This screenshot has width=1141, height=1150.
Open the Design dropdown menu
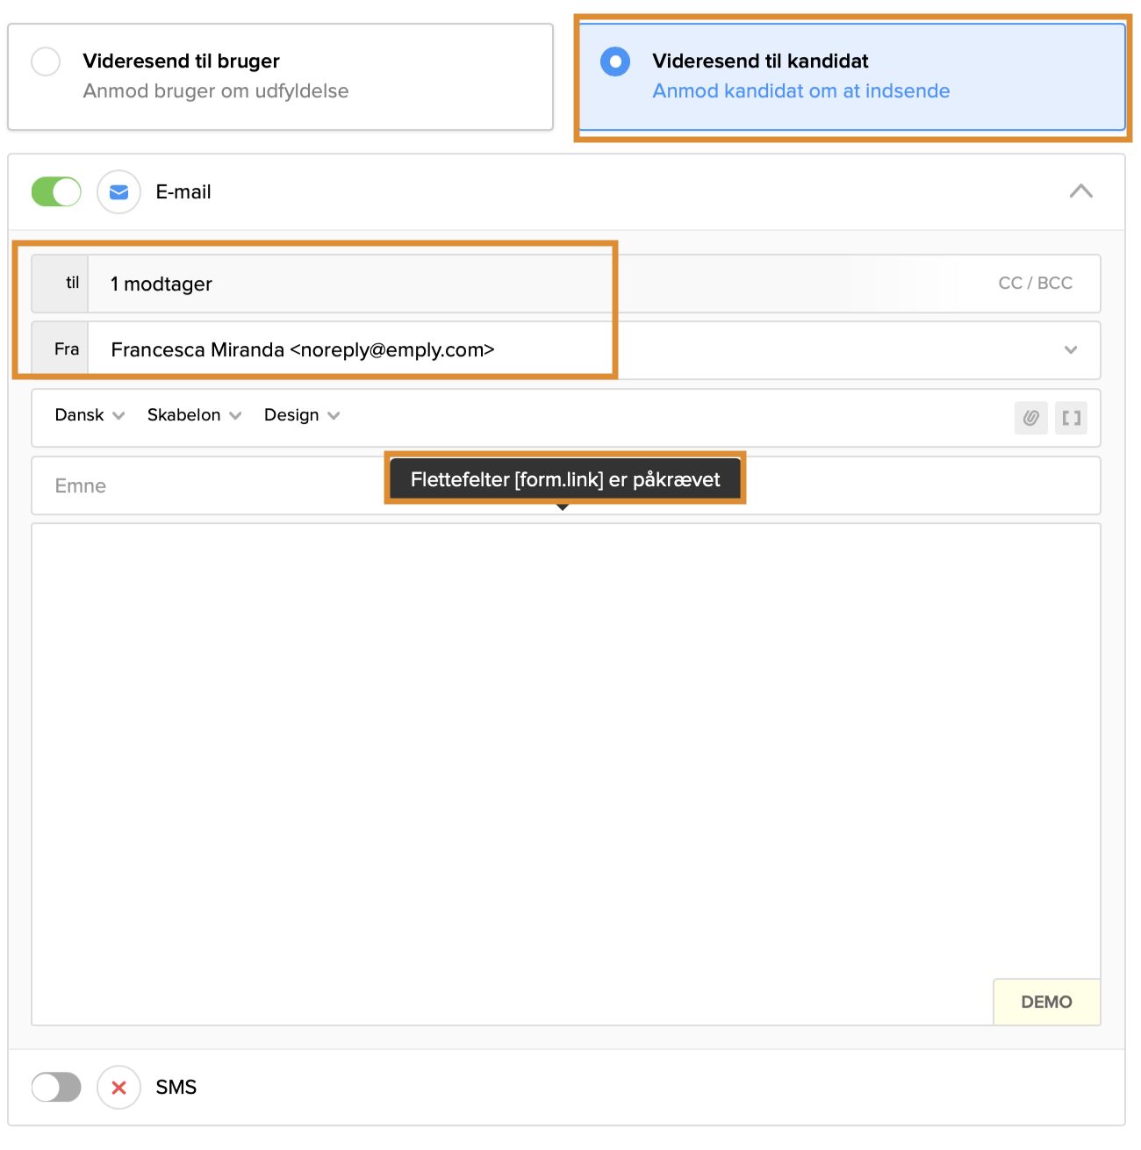tap(301, 415)
